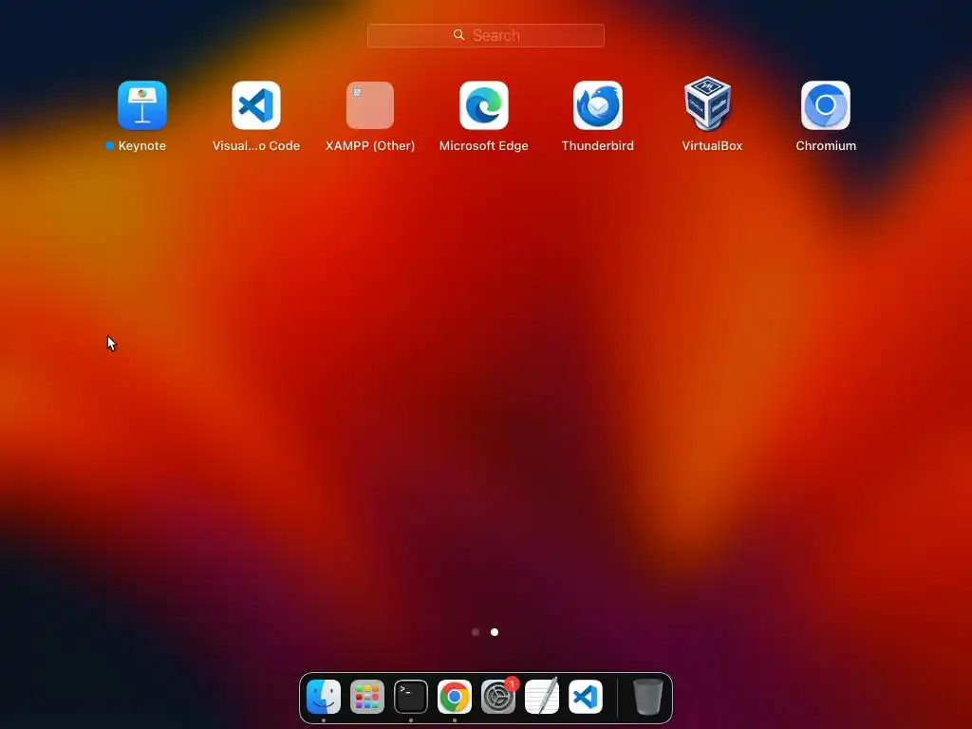The height and width of the screenshot is (729, 972).
Task: Click the "Thunderbird" label
Action: (x=598, y=145)
